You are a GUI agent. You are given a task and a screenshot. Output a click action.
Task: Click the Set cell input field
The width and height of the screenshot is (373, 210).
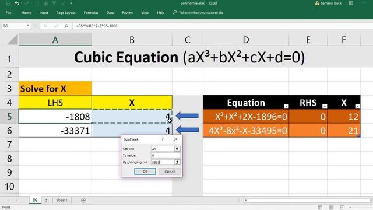point(163,149)
